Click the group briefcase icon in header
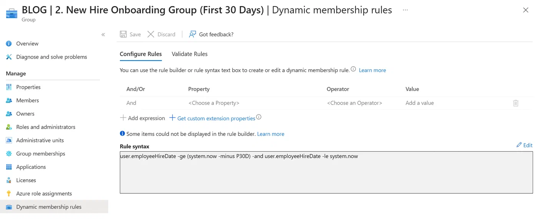 coord(12,13)
